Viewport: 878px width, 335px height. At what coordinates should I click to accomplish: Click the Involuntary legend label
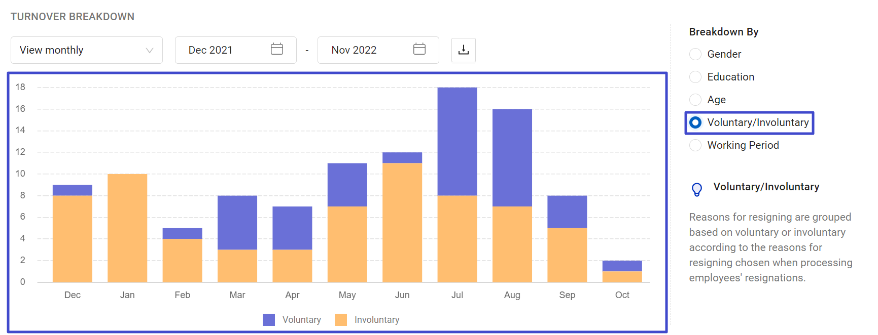point(377,320)
